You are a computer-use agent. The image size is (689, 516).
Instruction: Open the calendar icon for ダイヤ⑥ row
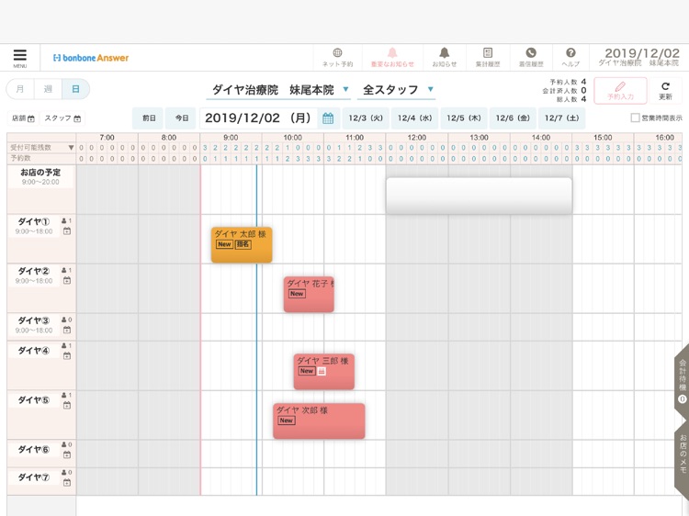pyautogui.click(x=67, y=455)
